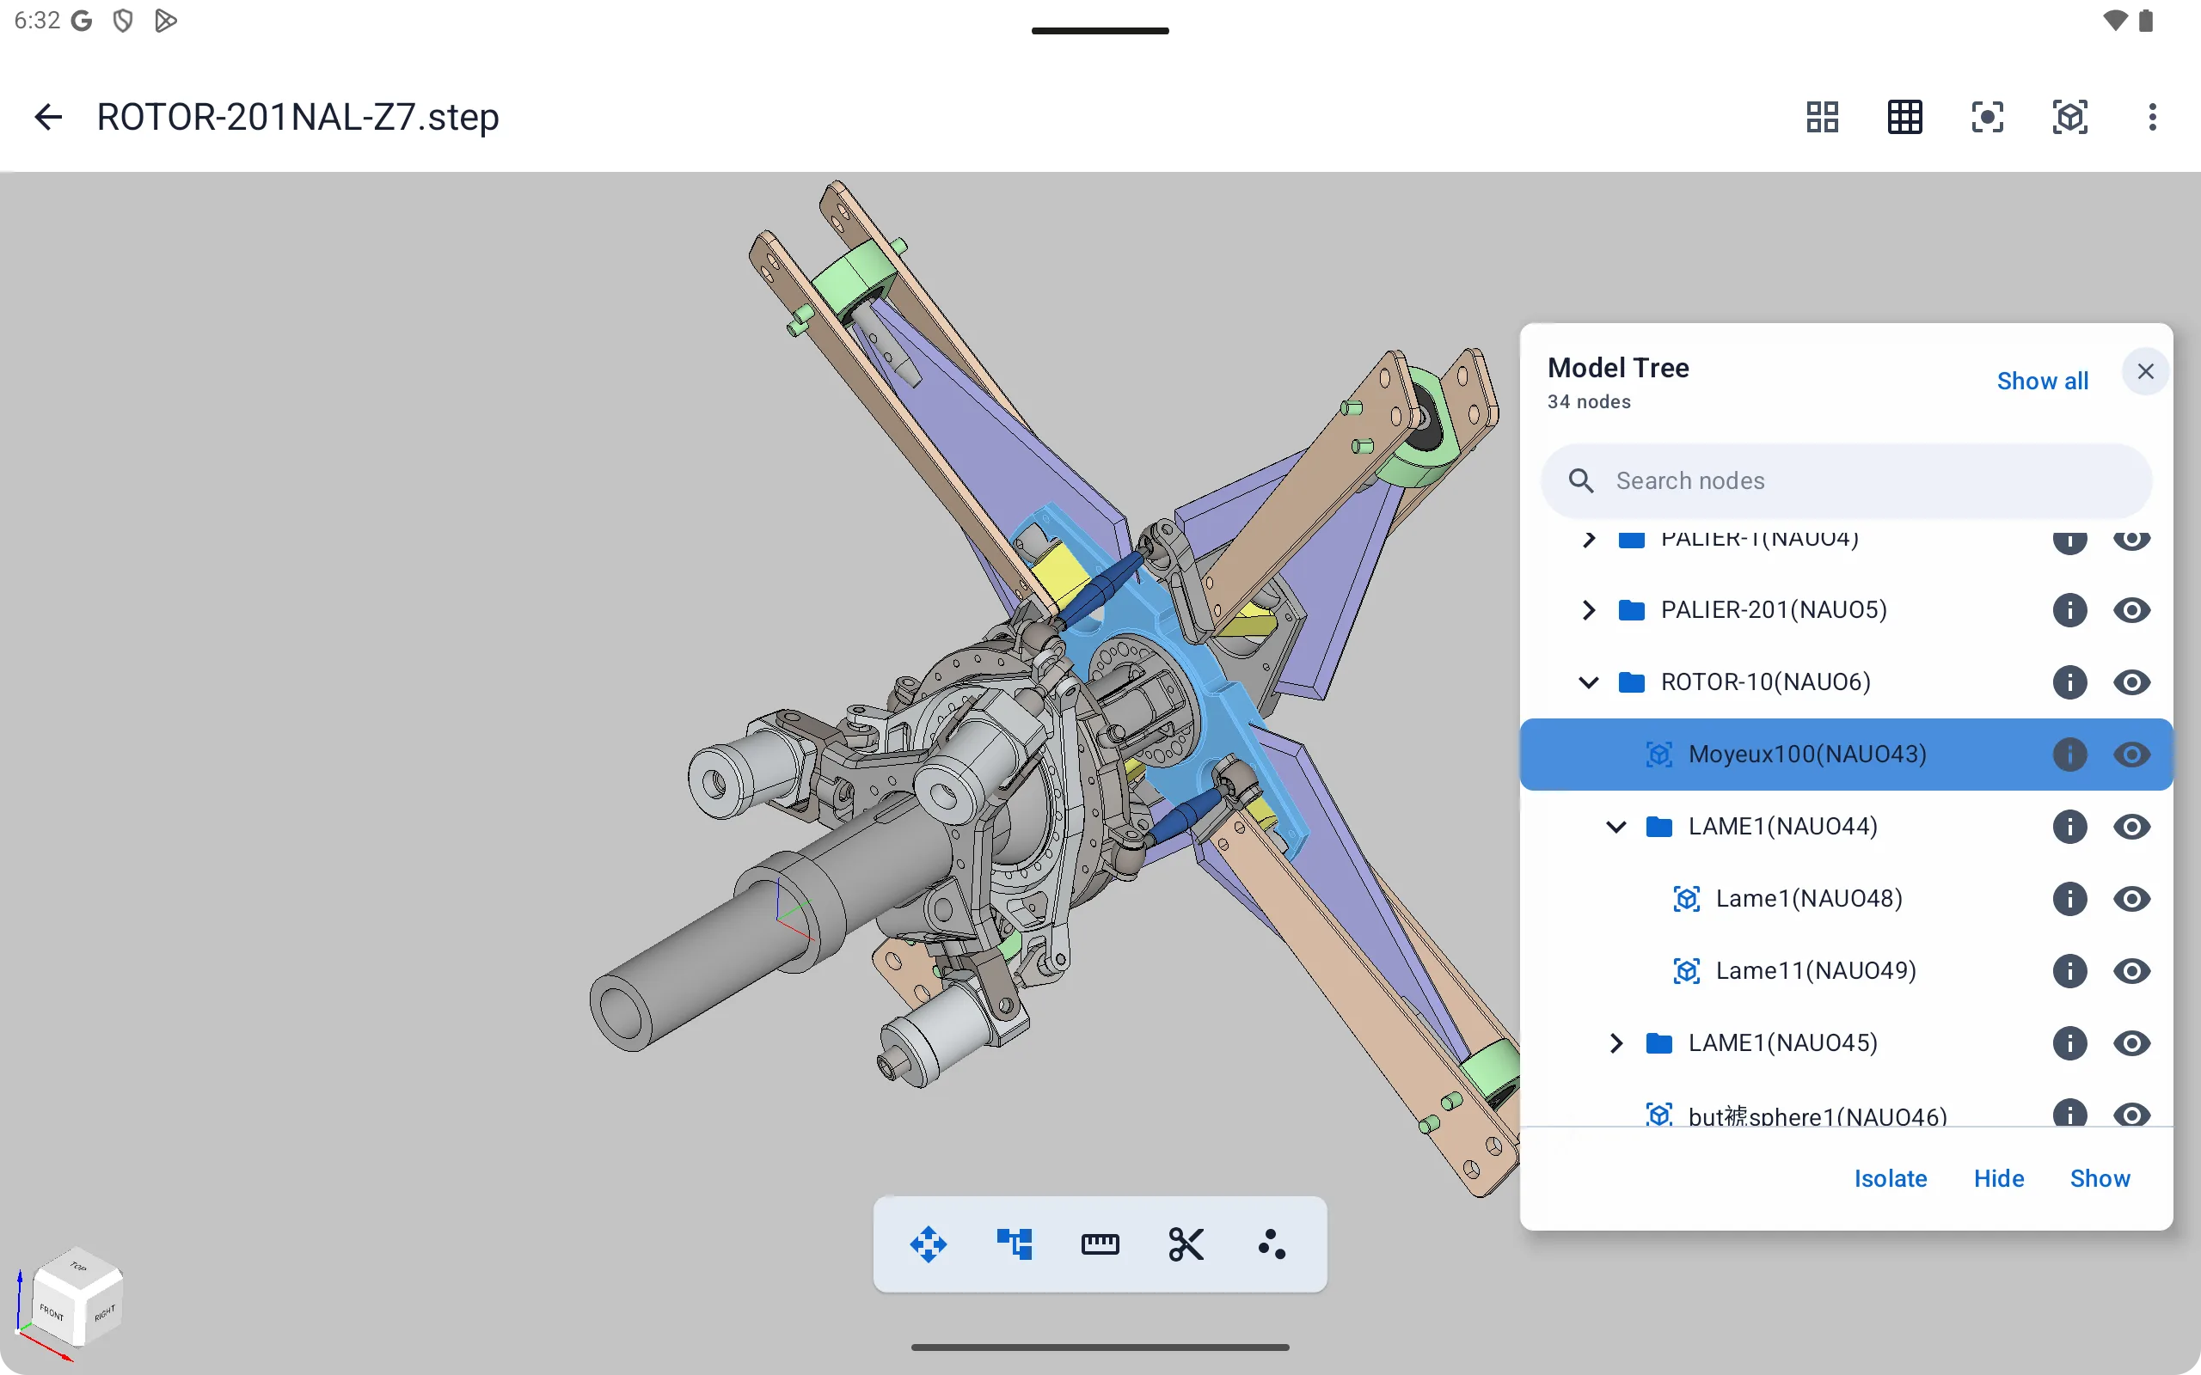Viewport: 2201px width, 1375px height.
Task: Toggle visibility of Moyeux100(NAUO43)
Action: [x=2131, y=754]
